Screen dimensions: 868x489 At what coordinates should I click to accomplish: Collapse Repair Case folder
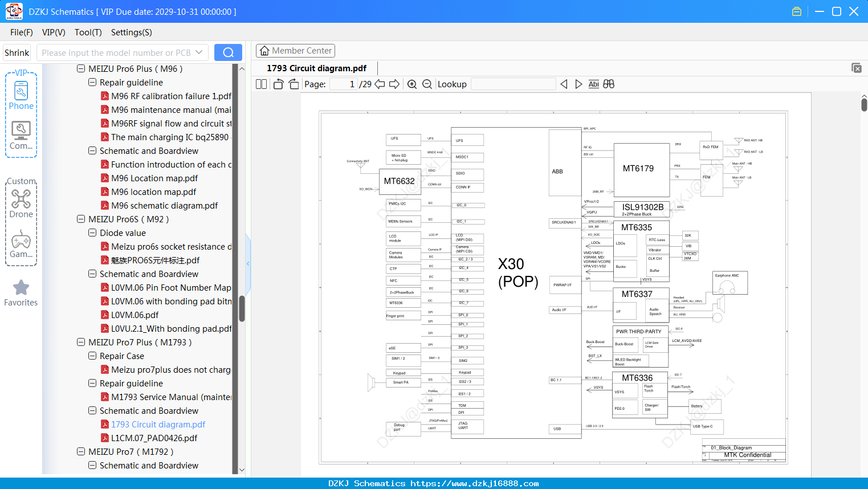(92, 356)
